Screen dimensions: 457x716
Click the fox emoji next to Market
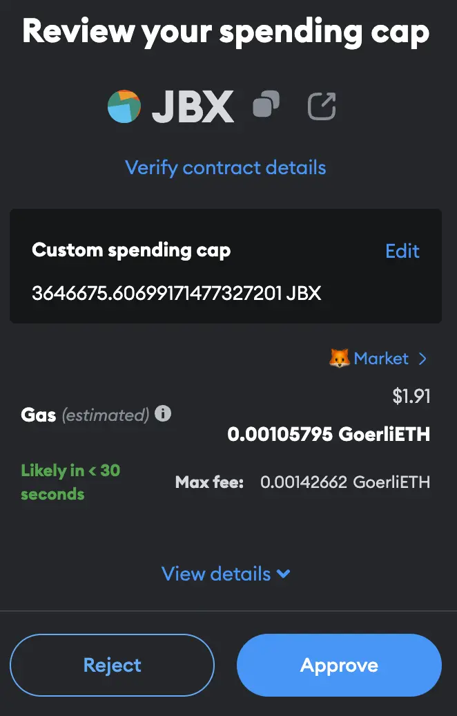340,358
